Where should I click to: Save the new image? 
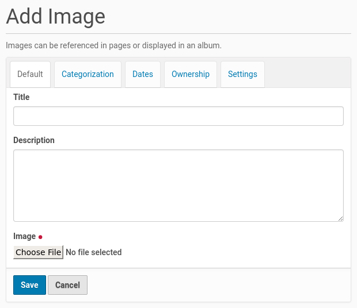(29, 285)
